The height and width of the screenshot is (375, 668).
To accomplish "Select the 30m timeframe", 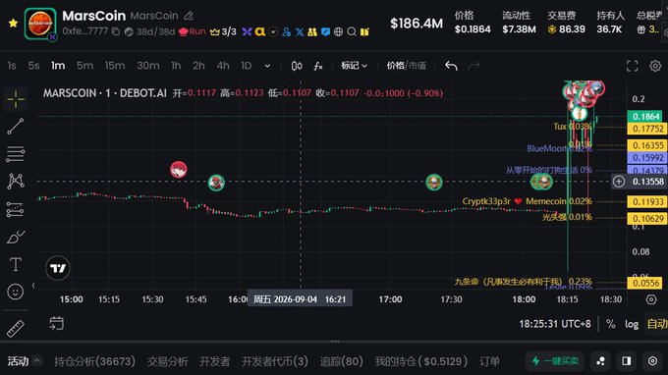I will click(147, 66).
